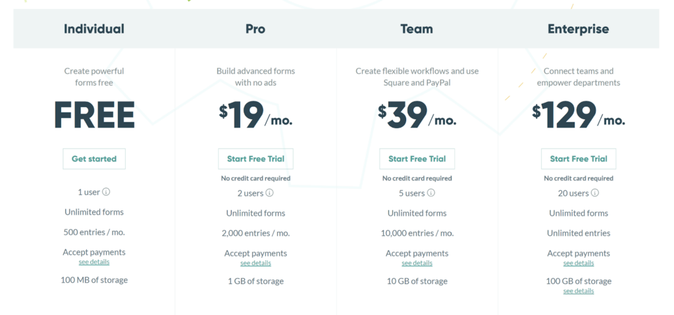Viewport: 674px width, 315px height.
Task: Open see details under Individual Accept payments
Action: click(94, 262)
